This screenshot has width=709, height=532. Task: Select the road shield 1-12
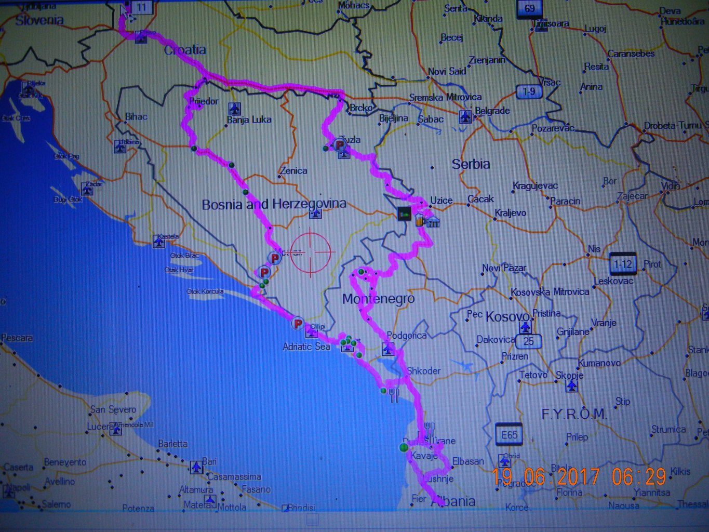pyautogui.click(x=622, y=264)
